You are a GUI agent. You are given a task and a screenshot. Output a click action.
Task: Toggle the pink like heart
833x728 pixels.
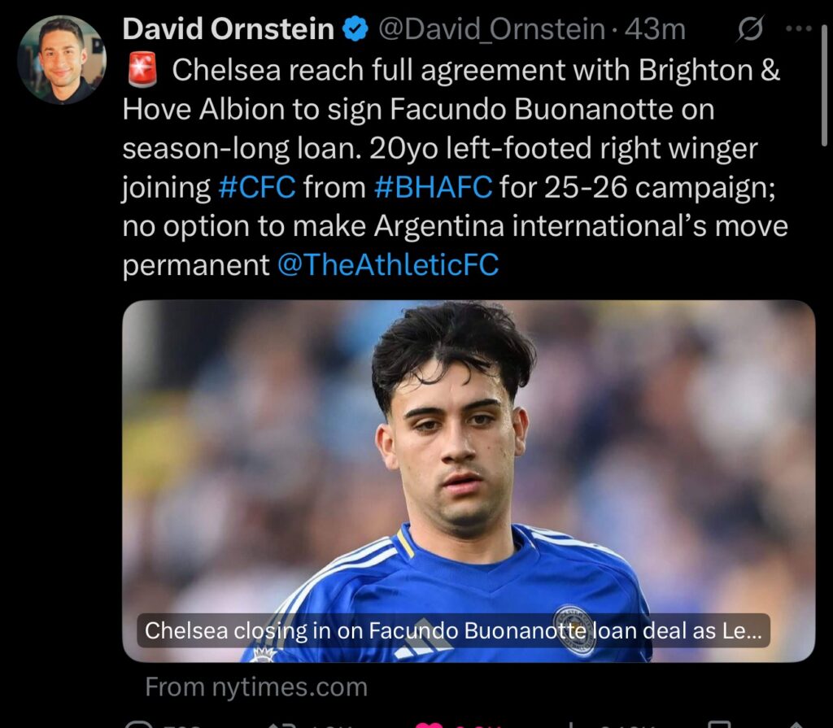click(x=429, y=725)
